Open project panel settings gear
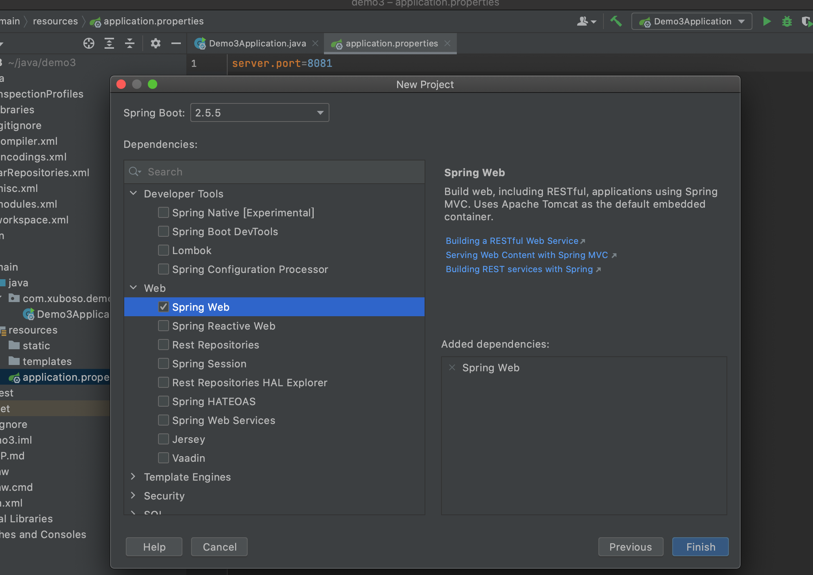The image size is (813, 575). (156, 43)
